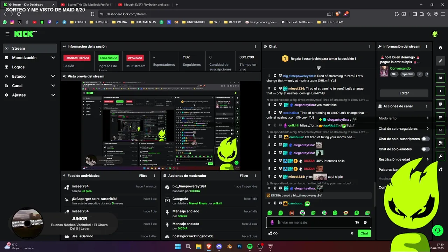Viewport: 448px width, 252px height.
Task: Open the JUEGOS STREAM bookmarks folder
Action: pos(330,22)
